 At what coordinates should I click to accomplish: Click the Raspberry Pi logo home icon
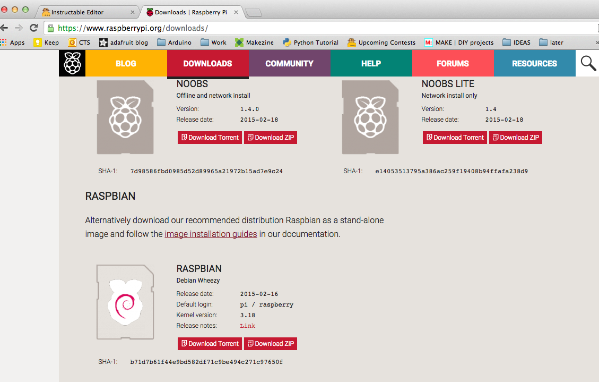[72, 63]
